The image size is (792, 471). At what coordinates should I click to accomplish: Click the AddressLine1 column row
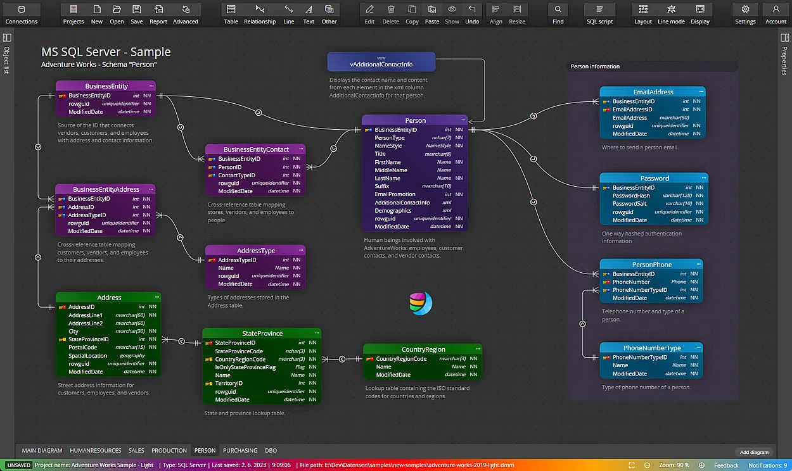pos(108,315)
